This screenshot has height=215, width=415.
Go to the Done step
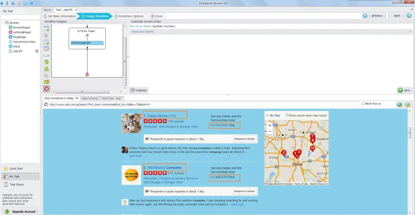pos(157,16)
